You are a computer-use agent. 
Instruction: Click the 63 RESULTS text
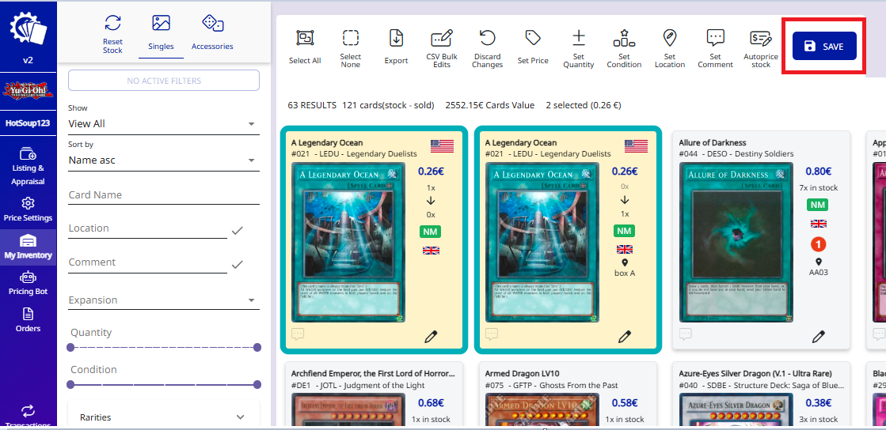click(x=312, y=105)
